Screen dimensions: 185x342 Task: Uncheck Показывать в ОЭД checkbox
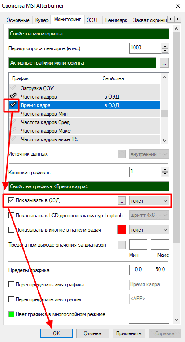[x=11, y=200]
